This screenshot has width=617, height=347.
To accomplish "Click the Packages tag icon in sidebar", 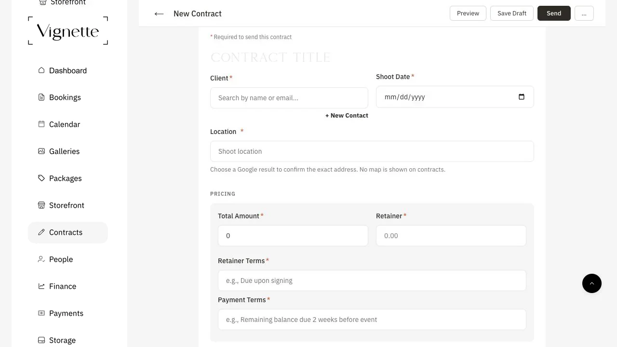I will [41, 178].
